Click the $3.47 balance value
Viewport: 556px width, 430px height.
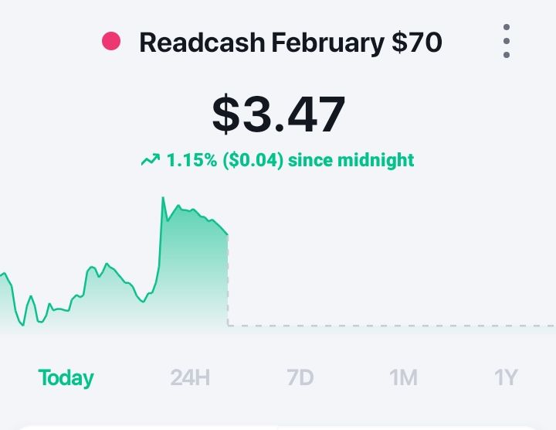pyautogui.click(x=279, y=114)
